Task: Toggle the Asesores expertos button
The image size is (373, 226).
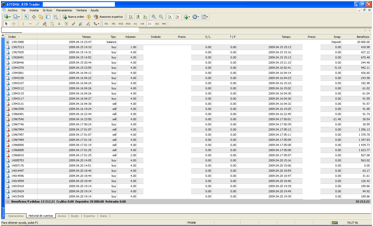Action: pyautogui.click(x=108, y=17)
